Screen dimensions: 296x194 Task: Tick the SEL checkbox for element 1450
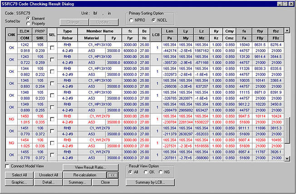tap(52, 118)
